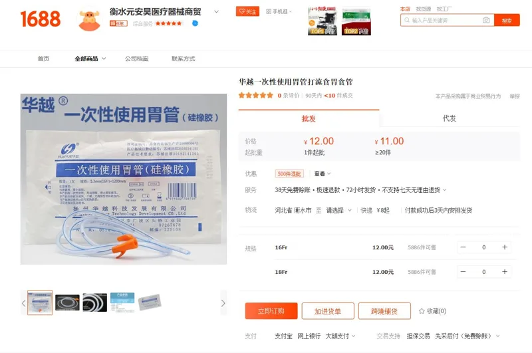Click the store mascot avatar
The height and width of the screenshot is (353, 532).
pyautogui.click(x=89, y=21)
